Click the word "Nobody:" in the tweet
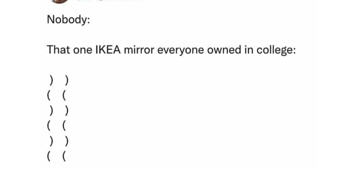The image size is (342, 176). coord(68,20)
